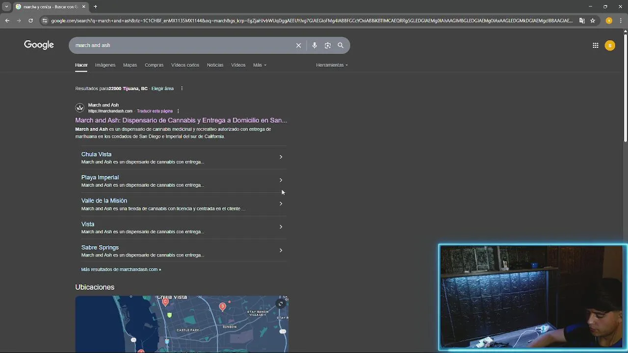This screenshot has height=353, width=628.
Task: Search by image with camera lens icon
Action: tap(328, 45)
